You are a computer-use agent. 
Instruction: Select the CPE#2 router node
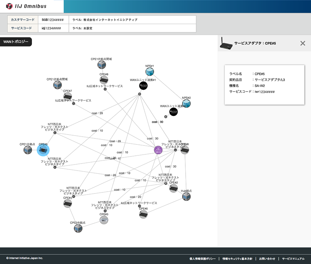173,188
